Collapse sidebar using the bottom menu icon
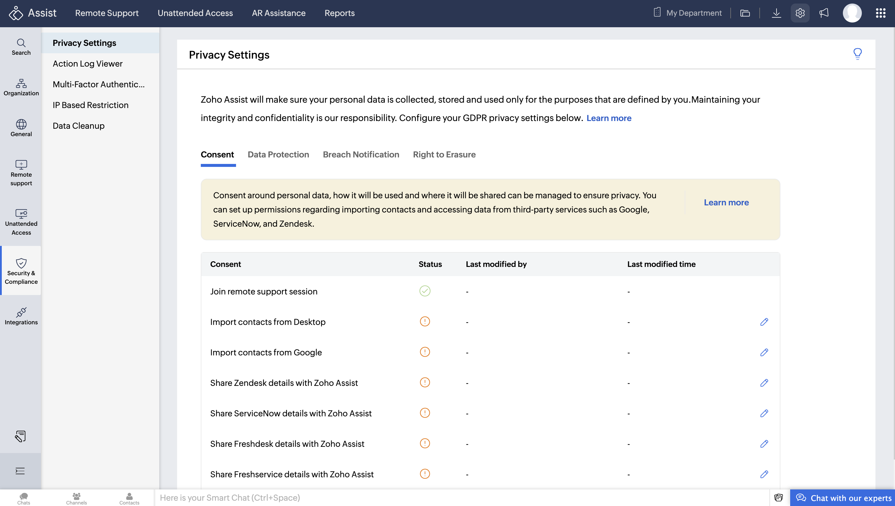The height and width of the screenshot is (506, 895). point(20,471)
